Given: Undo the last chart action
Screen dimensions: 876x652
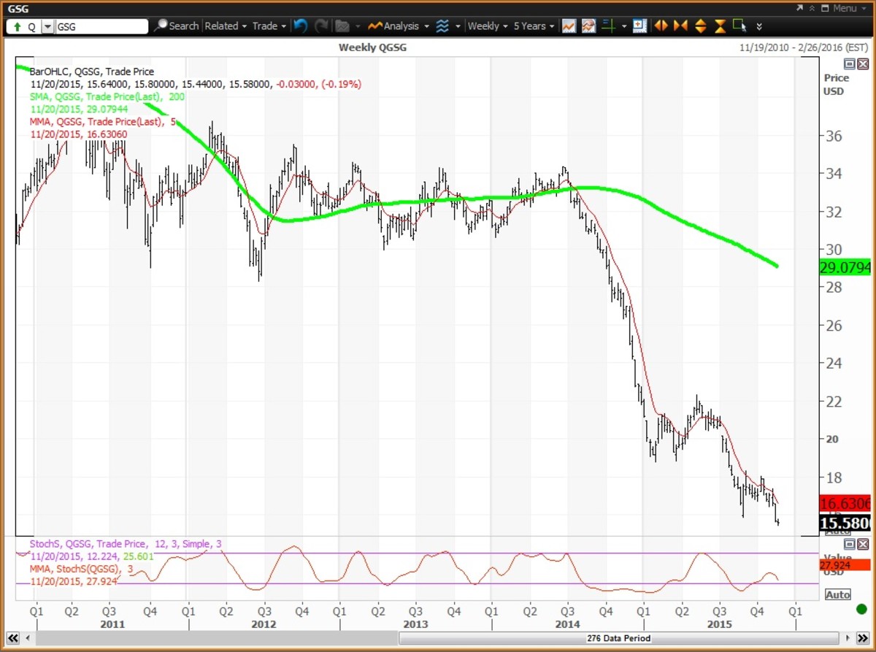Looking at the screenshot, I should tap(300, 26).
